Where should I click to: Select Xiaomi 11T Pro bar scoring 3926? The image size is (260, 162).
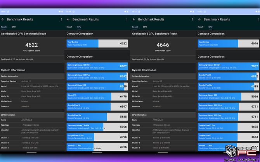(97, 147)
